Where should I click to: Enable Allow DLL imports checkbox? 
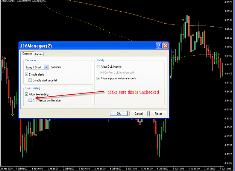[x=98, y=67]
